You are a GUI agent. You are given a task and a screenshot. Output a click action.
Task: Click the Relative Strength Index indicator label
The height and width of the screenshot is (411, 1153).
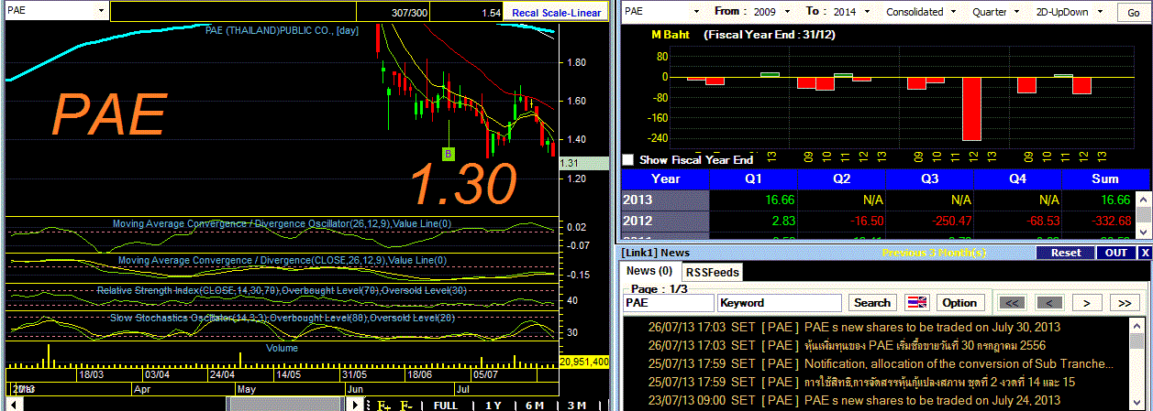(x=282, y=290)
